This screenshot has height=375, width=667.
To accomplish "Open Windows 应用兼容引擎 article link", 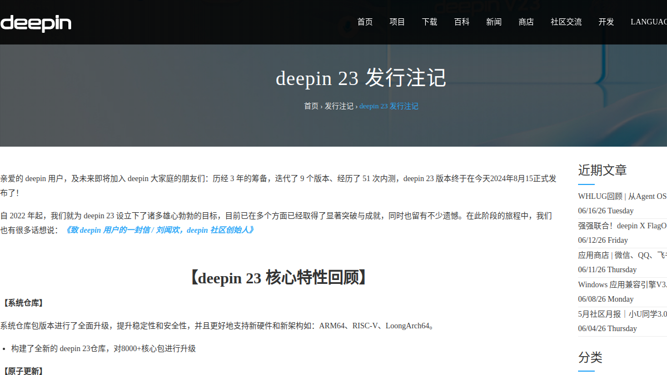I will tap(623, 284).
